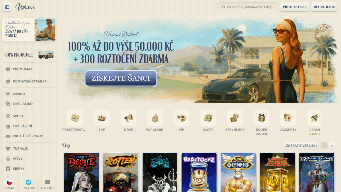Open Telegram link in bottom bar
Screen dimensions: 341x192
[28, 184]
